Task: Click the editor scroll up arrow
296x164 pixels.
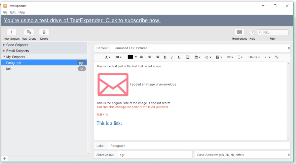Action: [288, 64]
